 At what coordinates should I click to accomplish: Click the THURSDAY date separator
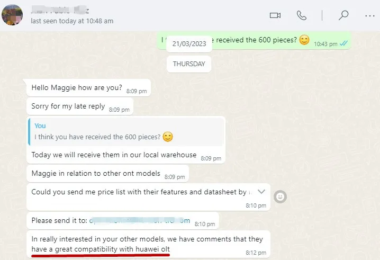point(189,64)
